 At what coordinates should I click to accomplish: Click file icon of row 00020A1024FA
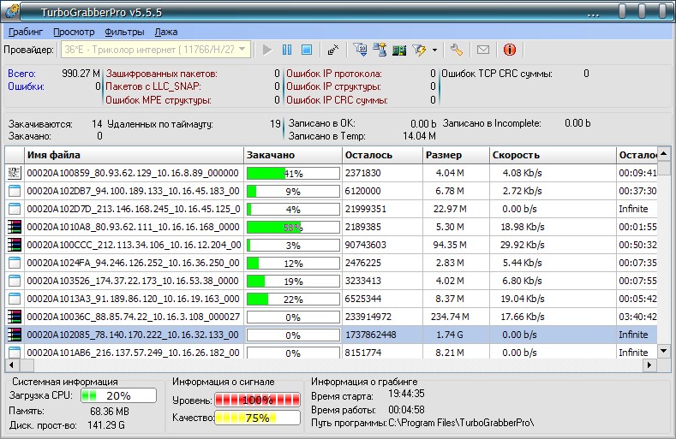click(x=15, y=263)
